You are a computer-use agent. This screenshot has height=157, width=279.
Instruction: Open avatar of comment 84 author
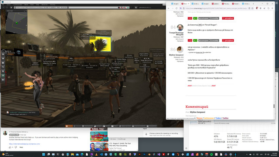[180, 27]
